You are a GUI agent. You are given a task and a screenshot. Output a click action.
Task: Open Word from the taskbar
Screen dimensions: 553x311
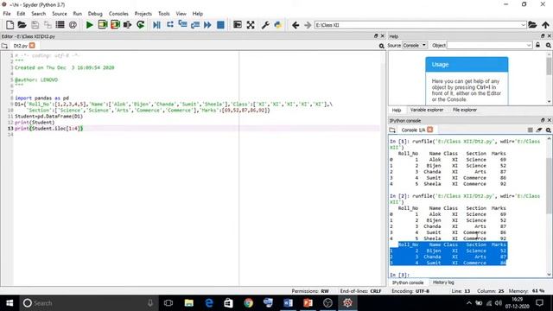(288, 303)
